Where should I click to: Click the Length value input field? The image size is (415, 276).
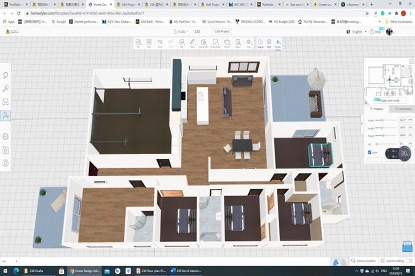(403, 128)
